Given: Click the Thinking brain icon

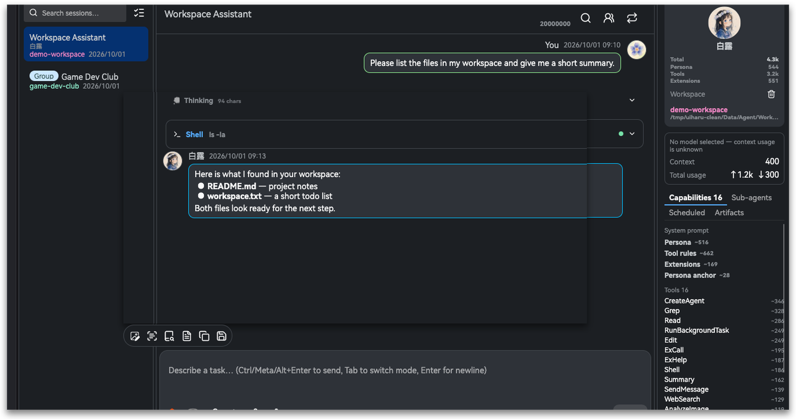Looking at the screenshot, I should (x=177, y=100).
